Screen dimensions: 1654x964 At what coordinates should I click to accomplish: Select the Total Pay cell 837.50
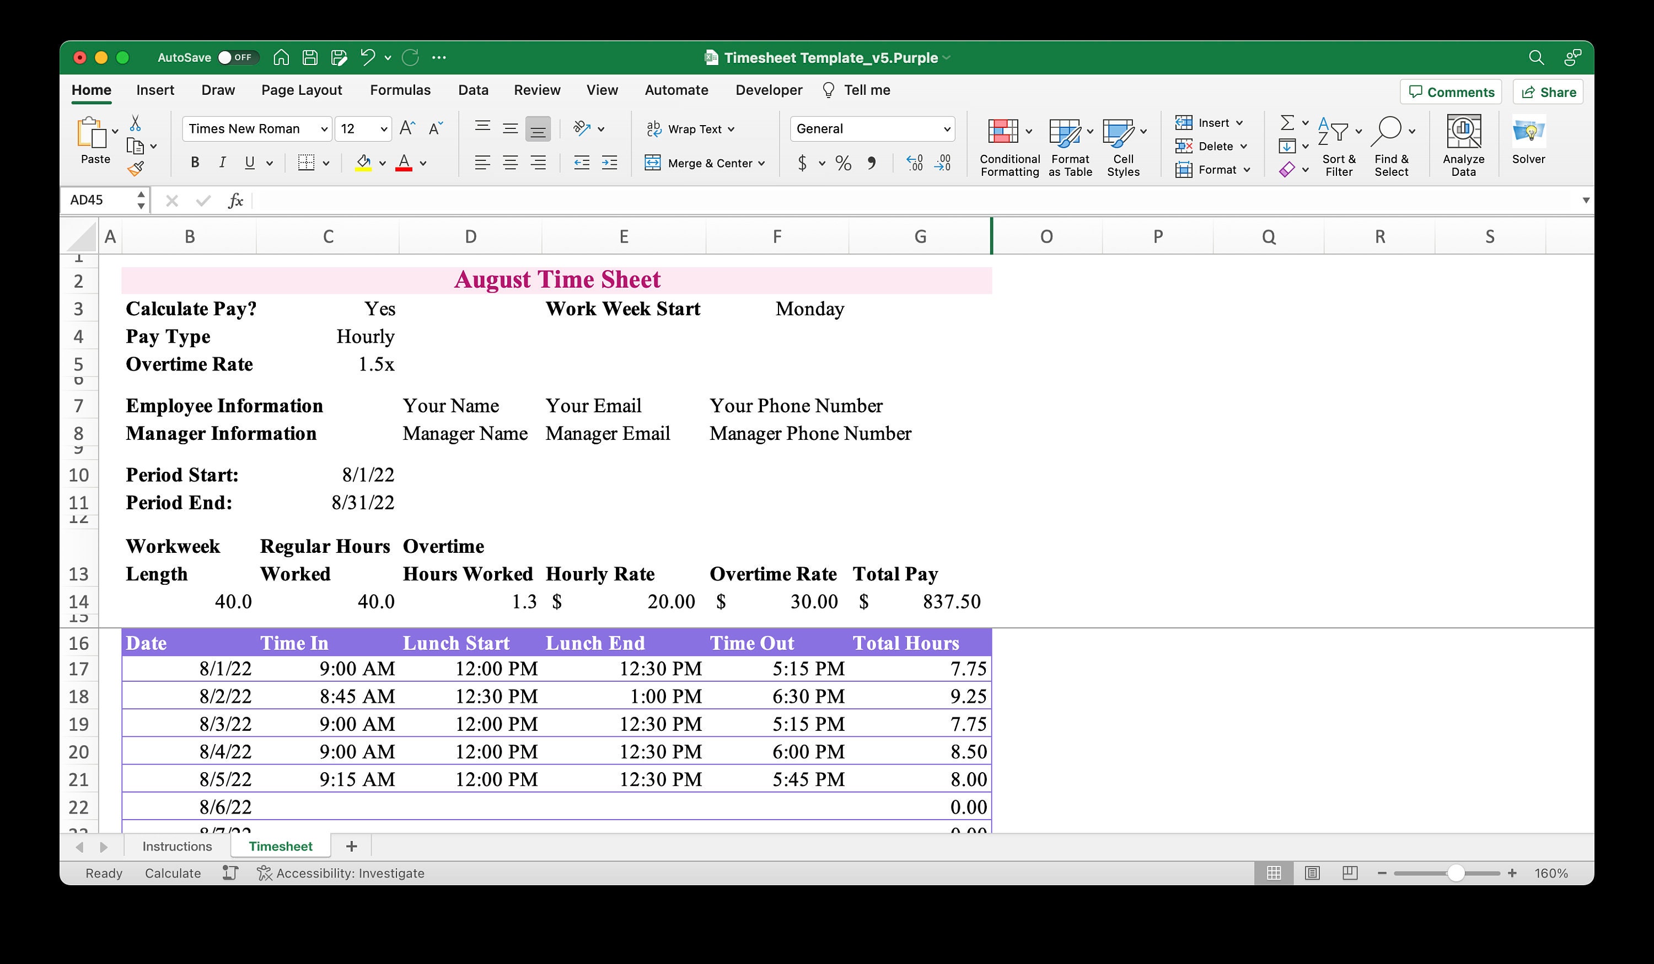click(920, 602)
